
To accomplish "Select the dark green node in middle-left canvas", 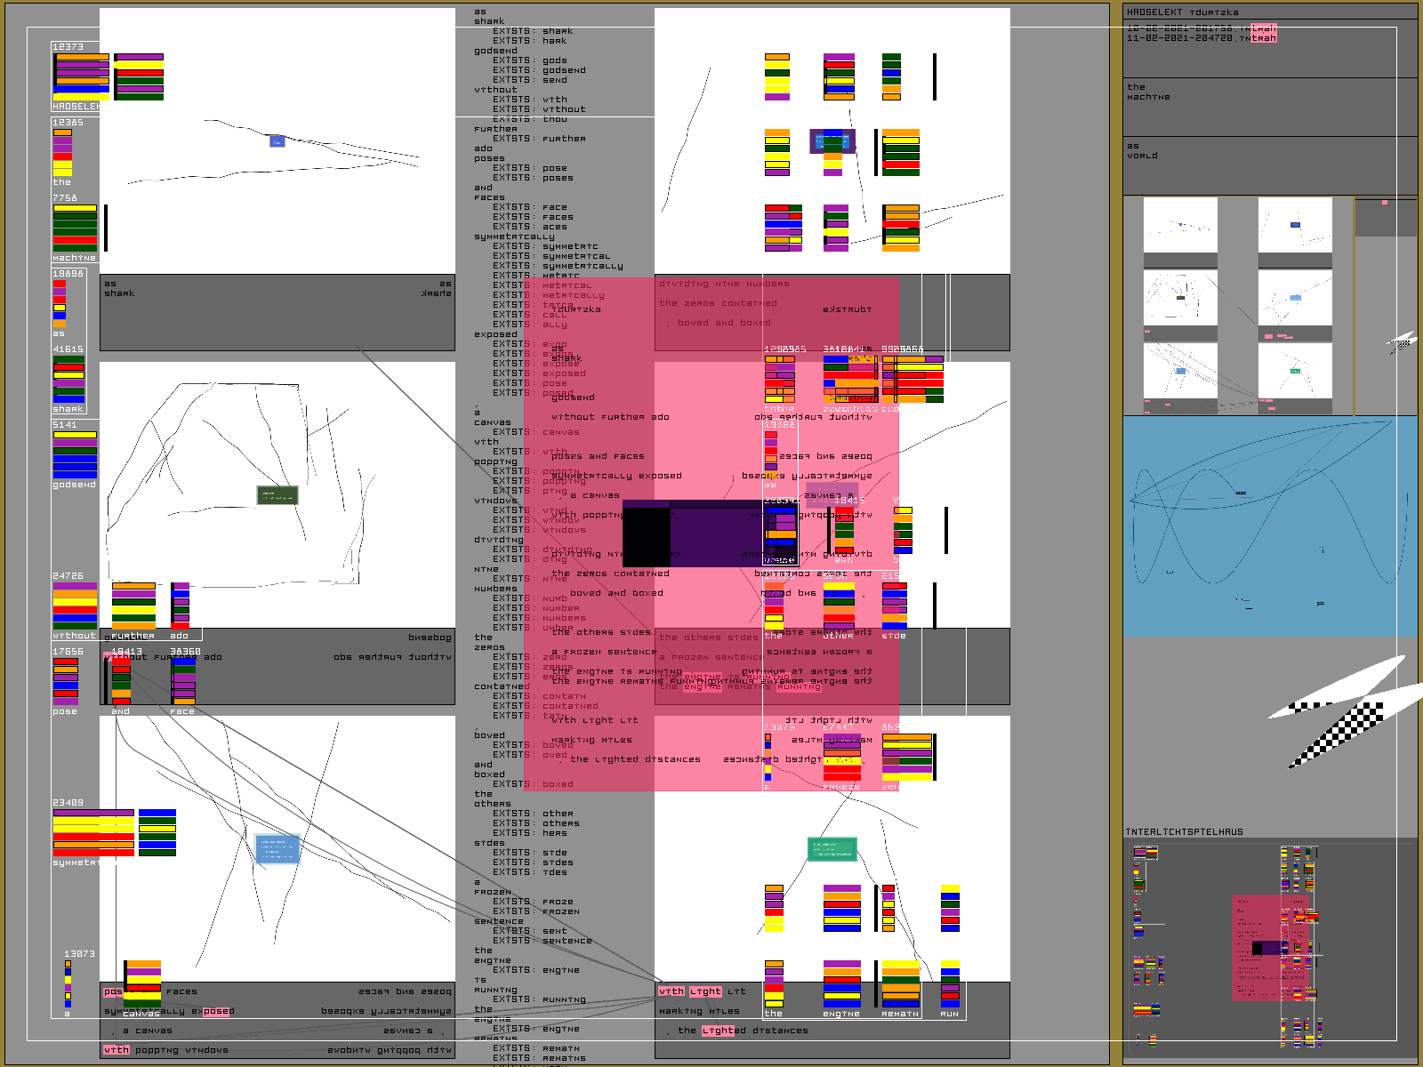I will coord(277,495).
